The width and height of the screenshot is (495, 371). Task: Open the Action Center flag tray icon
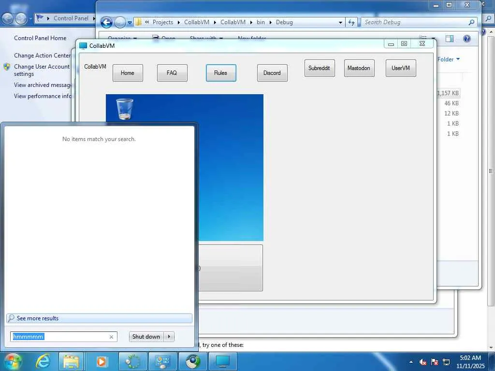435,362
